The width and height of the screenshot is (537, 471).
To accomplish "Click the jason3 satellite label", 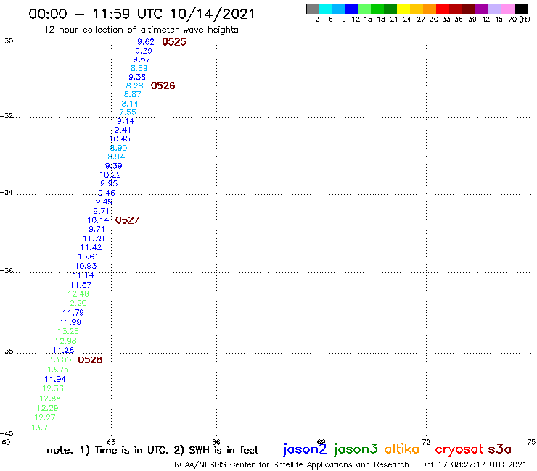I will (356, 449).
